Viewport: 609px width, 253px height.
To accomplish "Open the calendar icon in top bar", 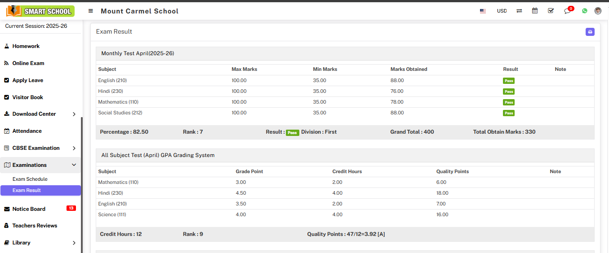I will click(x=535, y=11).
